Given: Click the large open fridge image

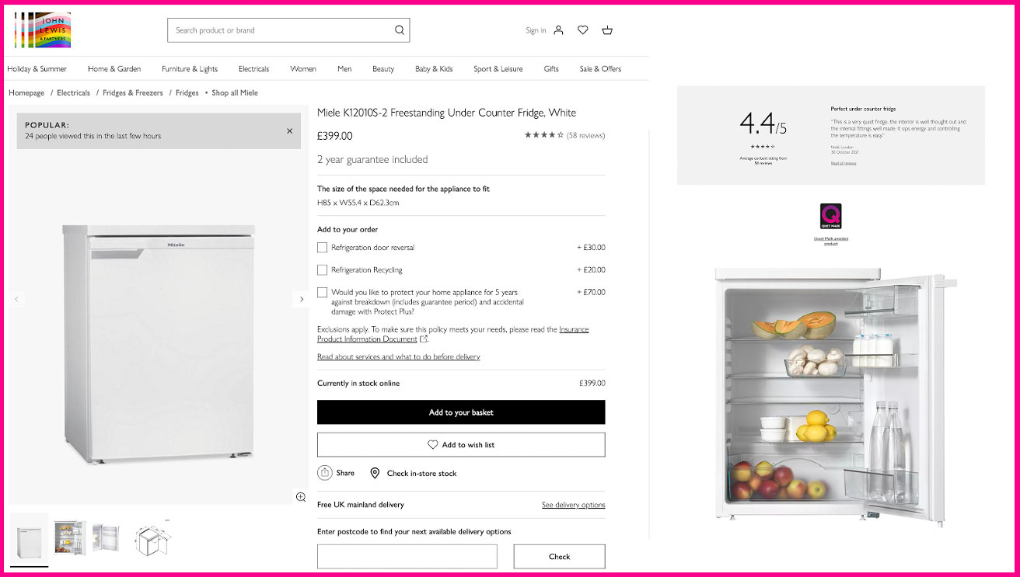Looking at the screenshot, I should pyautogui.click(x=835, y=396).
